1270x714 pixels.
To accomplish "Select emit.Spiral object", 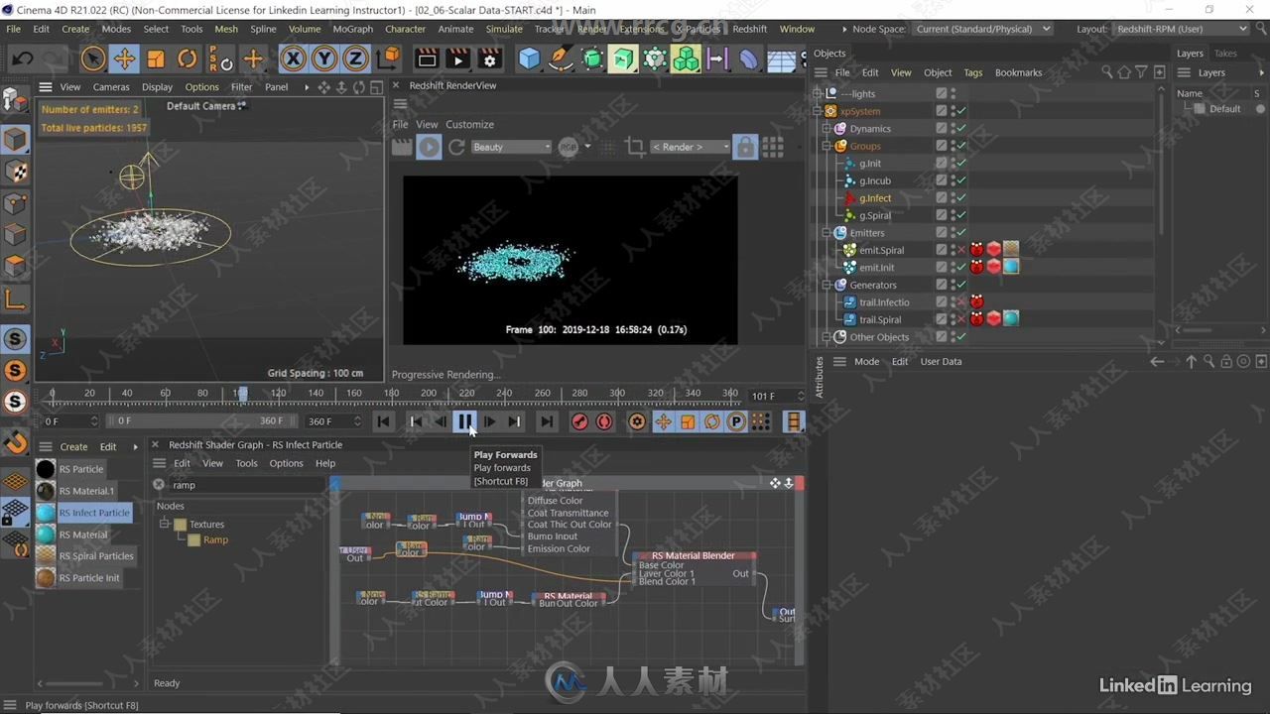I will 881,250.
